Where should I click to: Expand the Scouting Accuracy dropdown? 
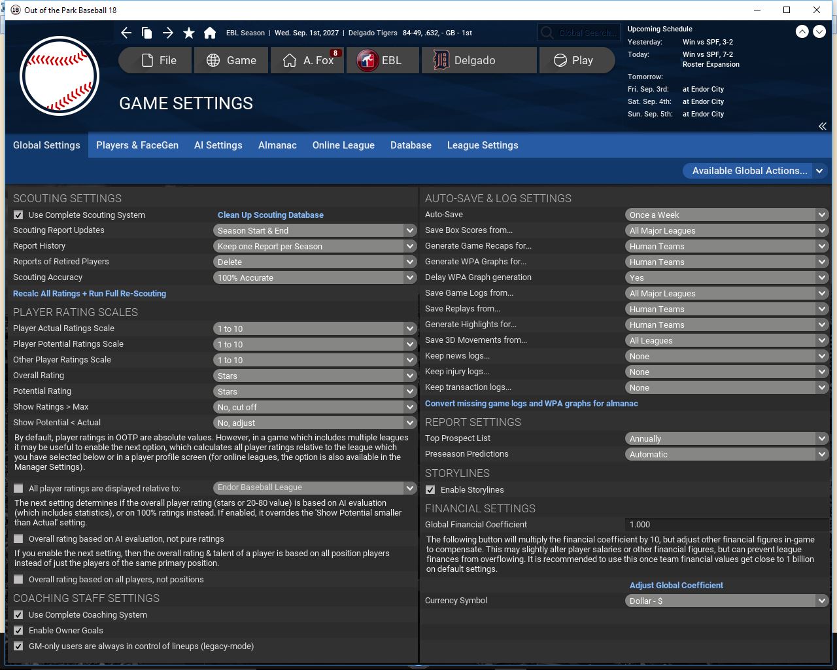coord(315,278)
